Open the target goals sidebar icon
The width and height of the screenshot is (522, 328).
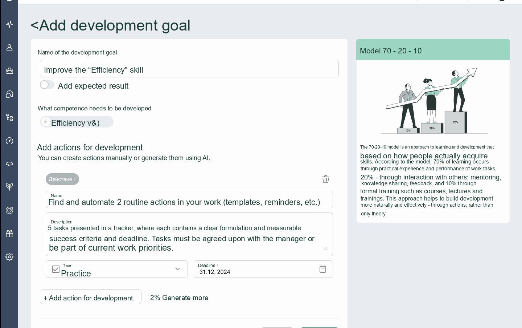9,210
